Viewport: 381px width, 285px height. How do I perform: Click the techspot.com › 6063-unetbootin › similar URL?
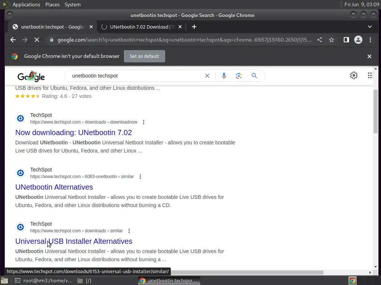tap(82, 177)
